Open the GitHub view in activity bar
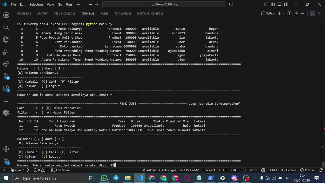This screenshot has height=183, width=325. (6, 15)
